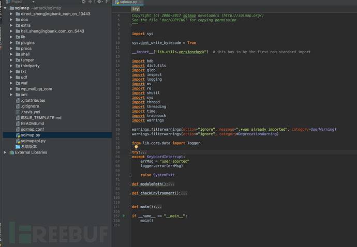Click the sqlmap.org URL in copyright comment

coord(243,16)
